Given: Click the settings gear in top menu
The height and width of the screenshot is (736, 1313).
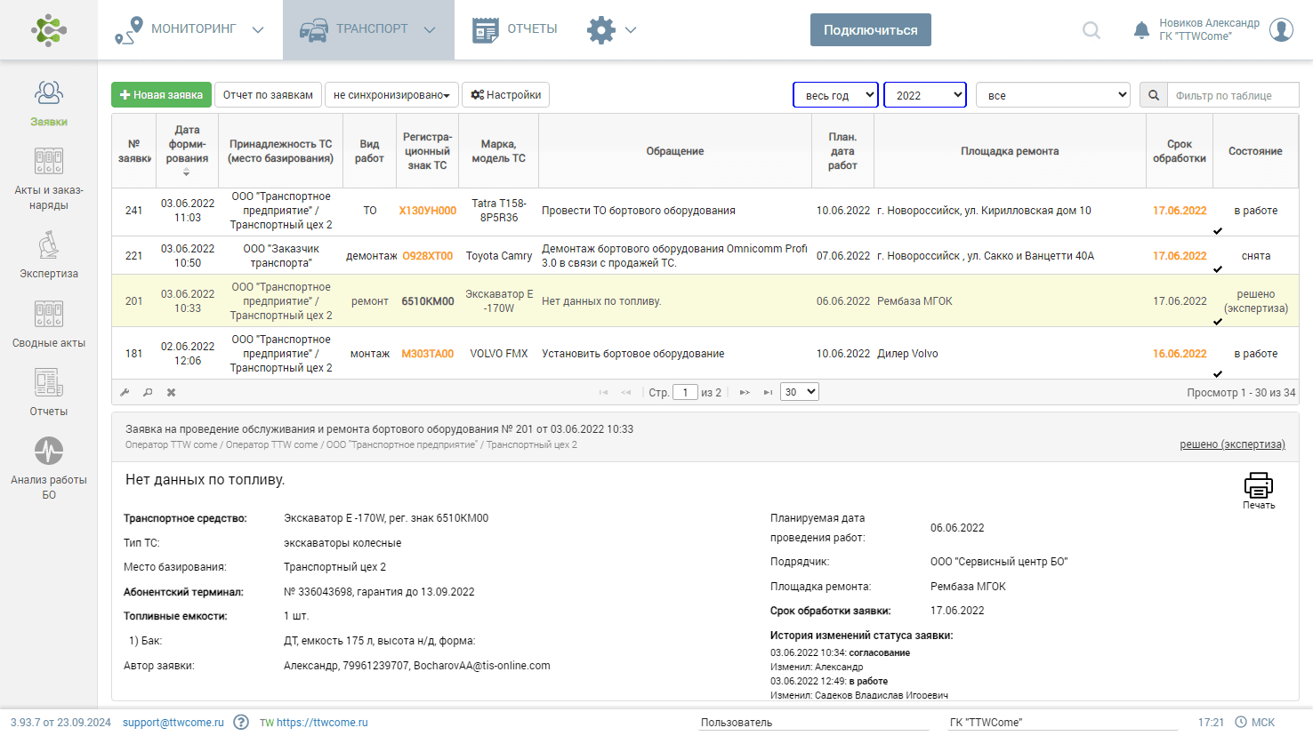Looking at the screenshot, I should point(601,29).
